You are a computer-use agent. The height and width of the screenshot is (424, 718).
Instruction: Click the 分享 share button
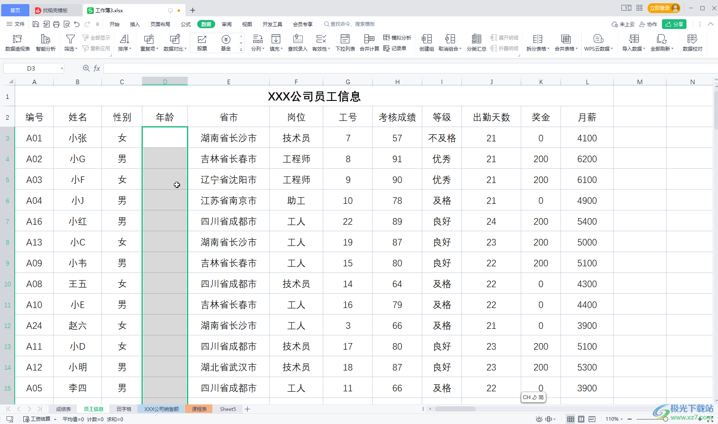pyautogui.click(x=674, y=24)
